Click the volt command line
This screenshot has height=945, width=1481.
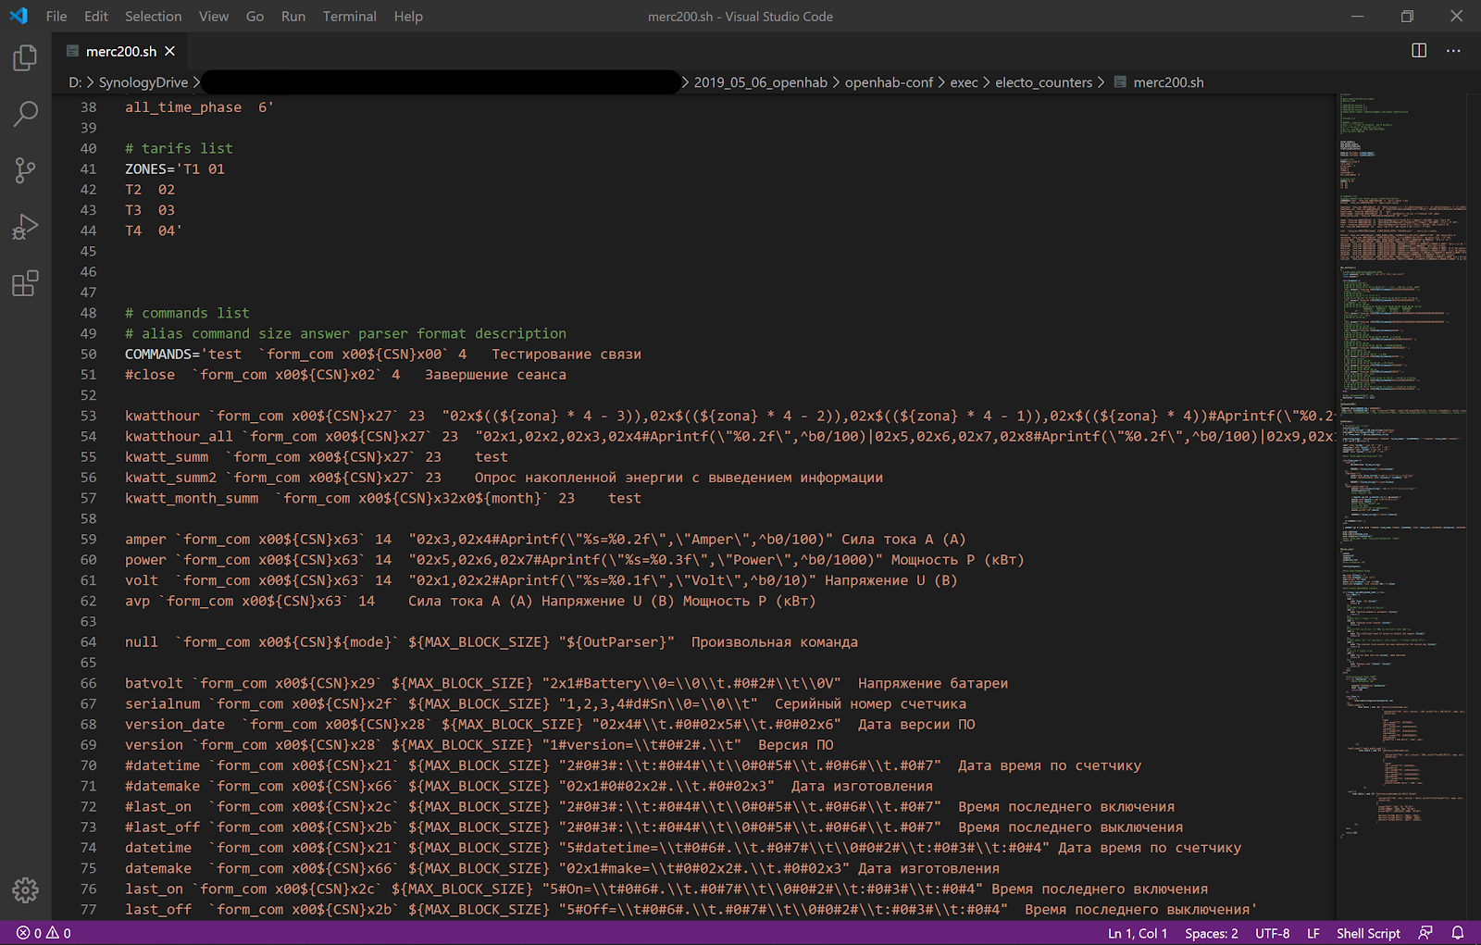[541, 580]
